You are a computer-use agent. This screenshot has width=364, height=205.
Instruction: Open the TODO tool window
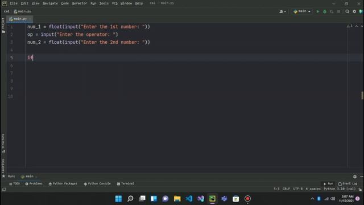tap(14, 183)
